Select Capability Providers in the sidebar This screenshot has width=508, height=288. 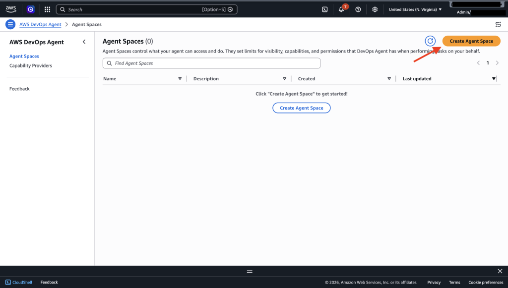tap(30, 66)
